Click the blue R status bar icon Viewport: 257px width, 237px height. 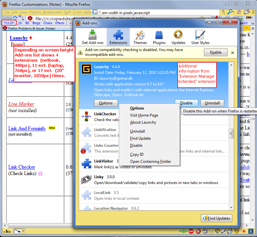pos(251,231)
